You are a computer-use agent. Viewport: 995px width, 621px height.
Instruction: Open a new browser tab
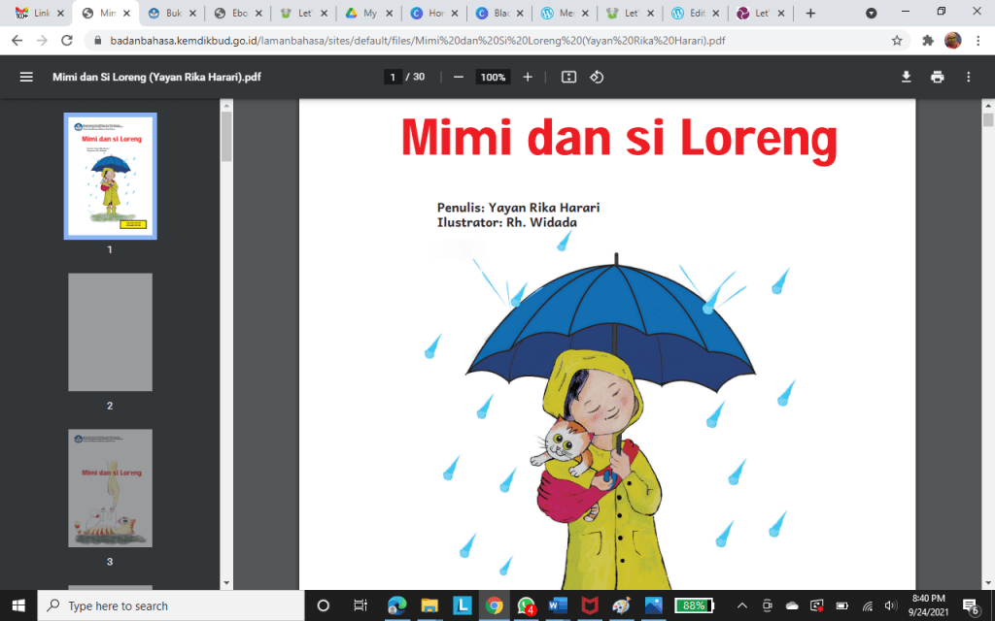point(810,14)
